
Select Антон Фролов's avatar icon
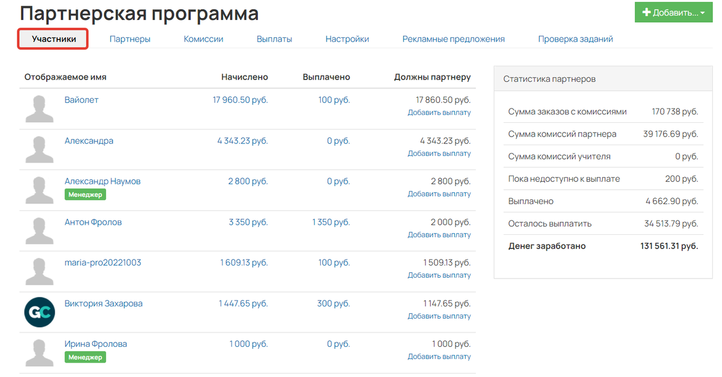pos(40,231)
